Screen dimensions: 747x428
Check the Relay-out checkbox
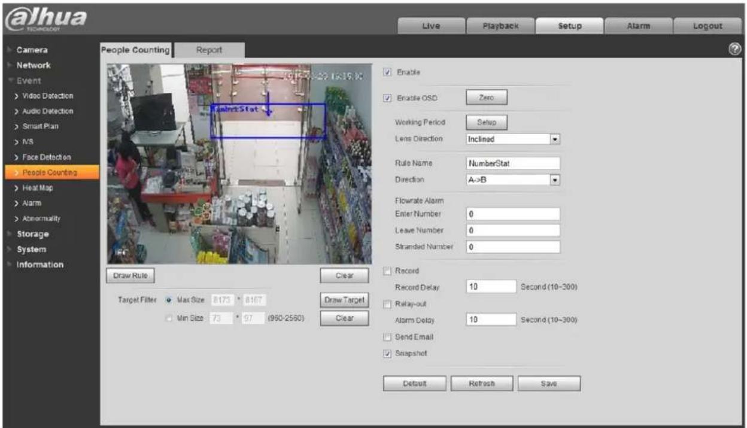point(387,305)
